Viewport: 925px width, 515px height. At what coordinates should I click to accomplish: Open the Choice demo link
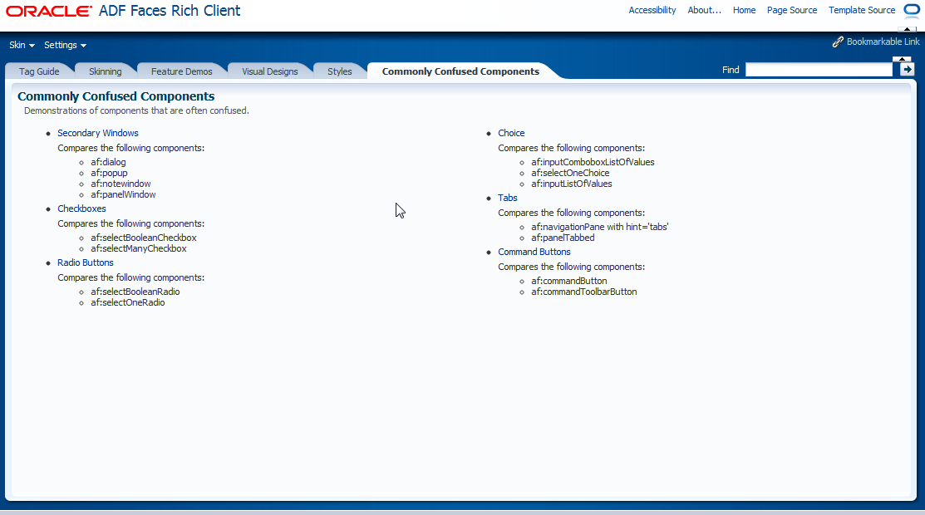pyautogui.click(x=511, y=134)
